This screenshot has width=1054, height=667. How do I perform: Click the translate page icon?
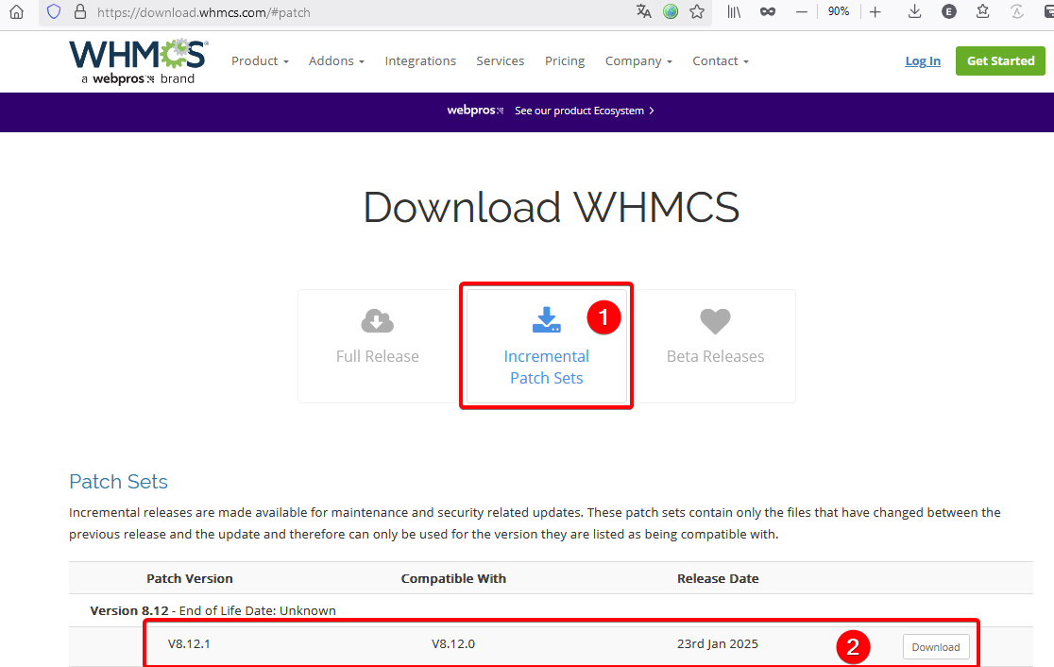tap(644, 11)
